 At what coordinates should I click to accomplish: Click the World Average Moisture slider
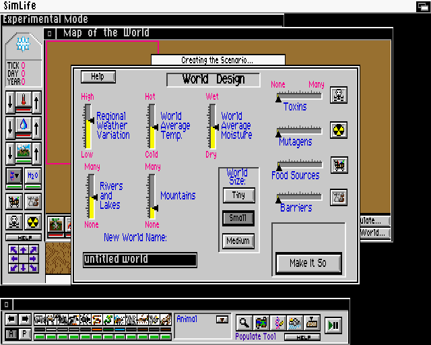point(213,126)
